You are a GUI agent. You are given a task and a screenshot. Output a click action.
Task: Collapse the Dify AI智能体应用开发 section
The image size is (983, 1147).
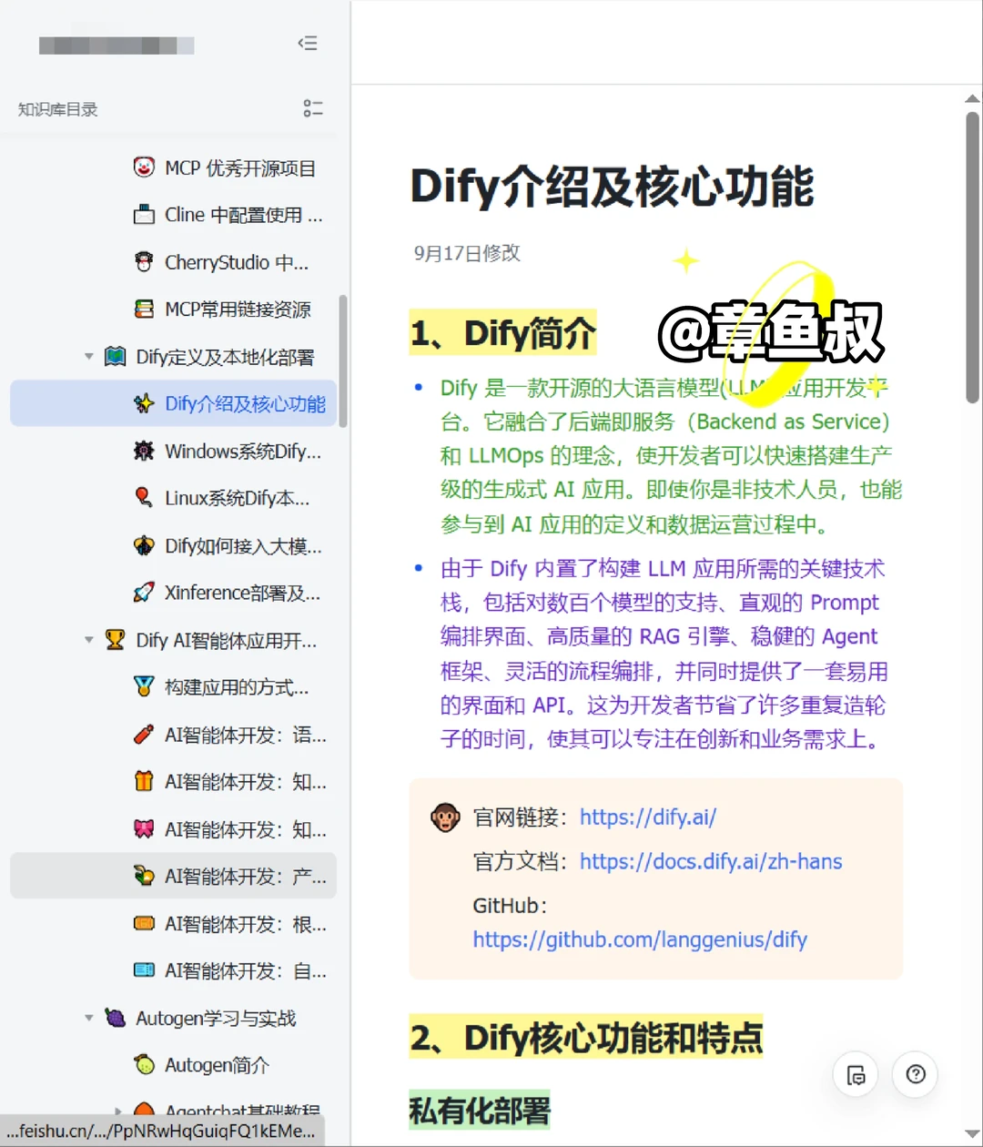[88, 640]
